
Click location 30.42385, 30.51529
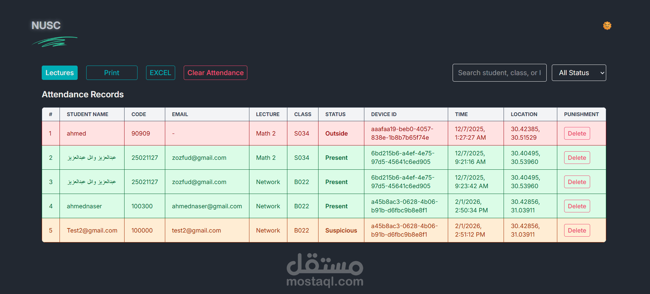coord(525,134)
